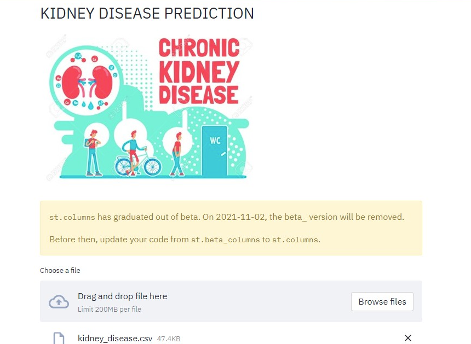Click the first st.columns code snippet
Image resolution: width=471 pixels, height=344 pixels.
coord(72,217)
